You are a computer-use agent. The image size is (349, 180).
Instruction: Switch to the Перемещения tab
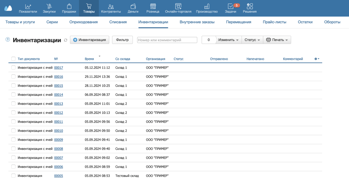point(238,22)
